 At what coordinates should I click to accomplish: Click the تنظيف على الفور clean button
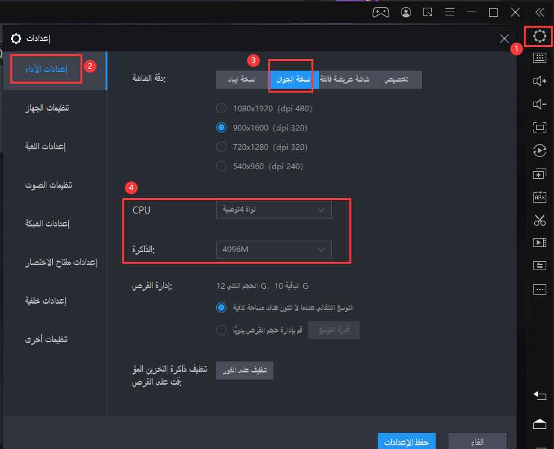click(244, 370)
